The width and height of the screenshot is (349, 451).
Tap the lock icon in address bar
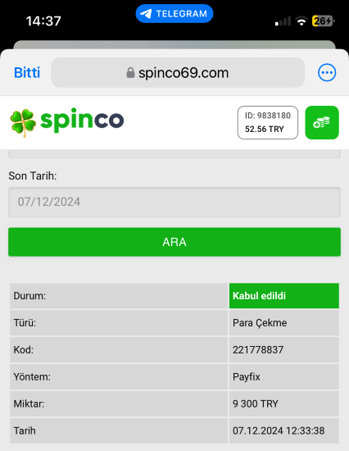(x=130, y=72)
